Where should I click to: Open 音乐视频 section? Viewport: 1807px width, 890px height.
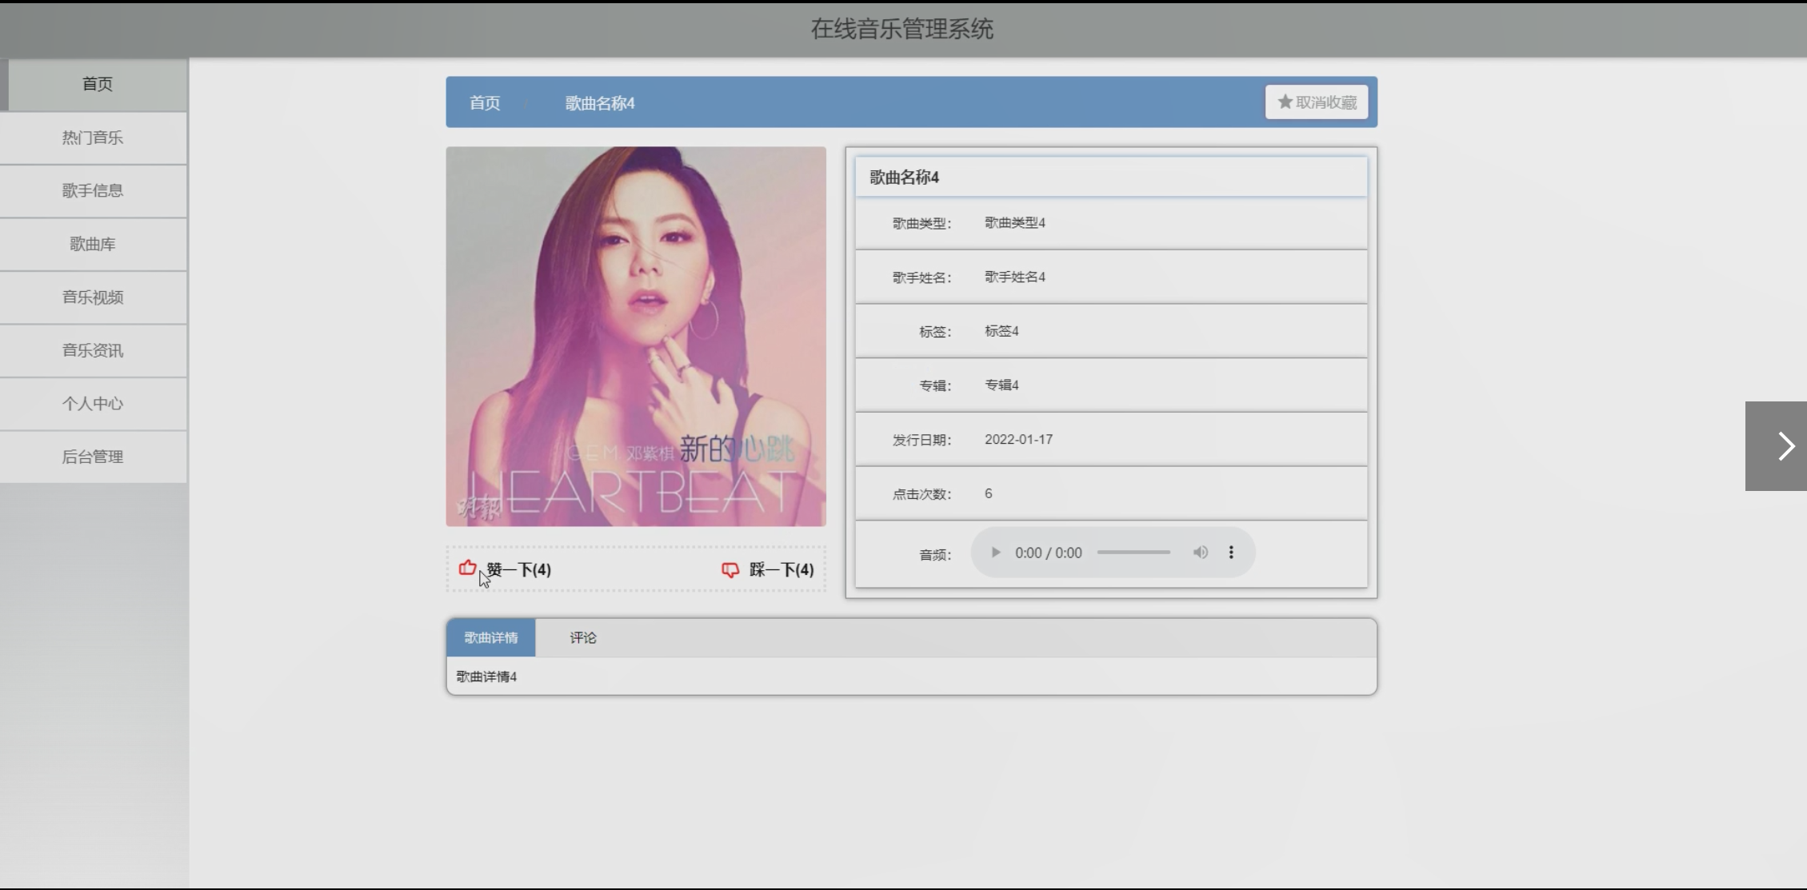(94, 297)
